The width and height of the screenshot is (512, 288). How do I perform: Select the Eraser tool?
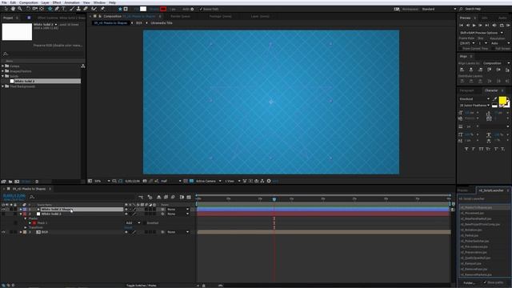[x=86, y=9]
